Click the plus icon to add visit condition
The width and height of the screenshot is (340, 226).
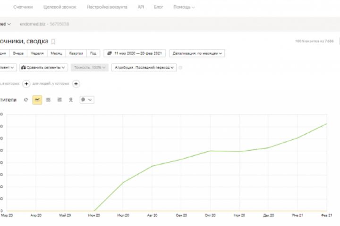(x=26, y=84)
